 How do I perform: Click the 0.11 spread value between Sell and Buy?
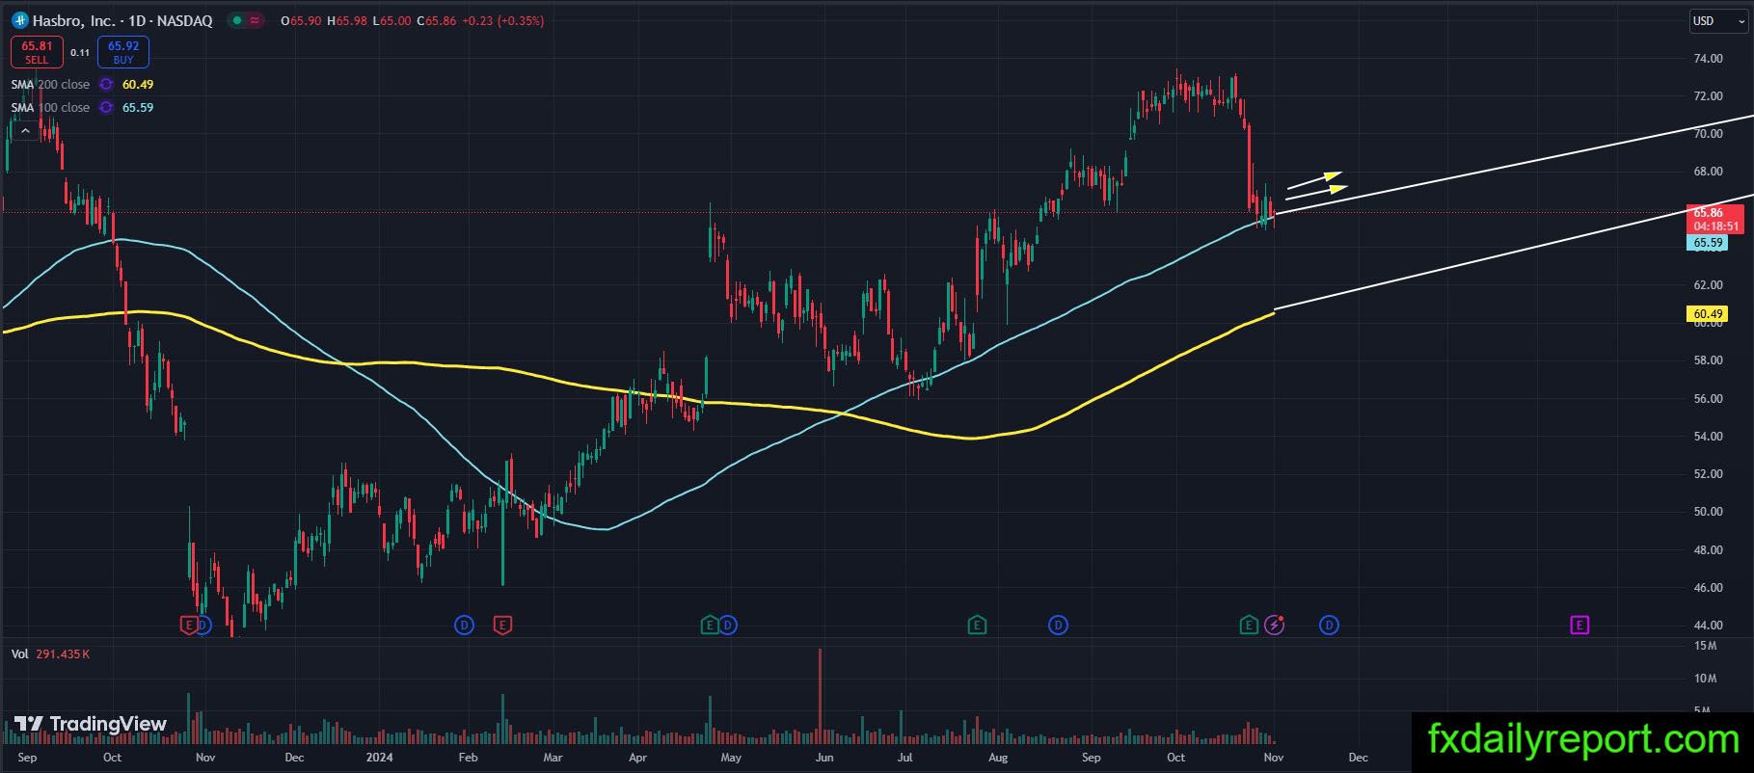tap(80, 53)
